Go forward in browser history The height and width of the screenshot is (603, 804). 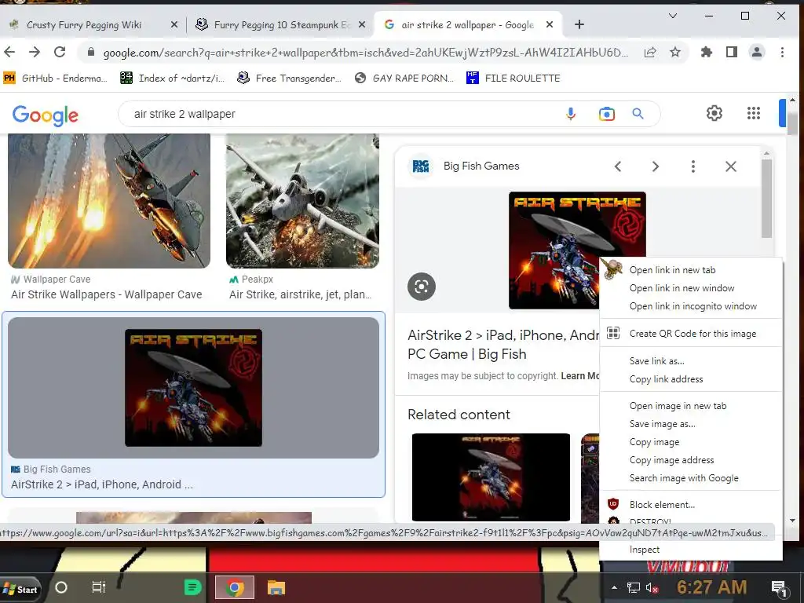click(35, 52)
